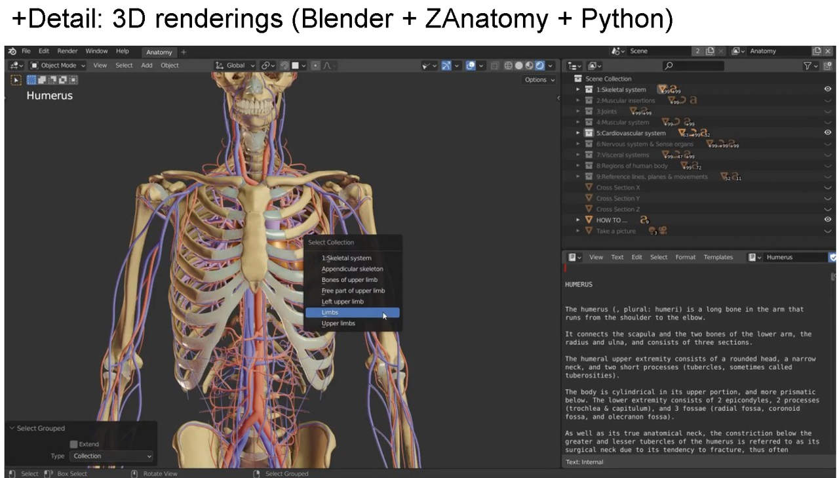The width and height of the screenshot is (839, 478).
Task: Choose the Intersect selection mode icon
Action: 73,80
